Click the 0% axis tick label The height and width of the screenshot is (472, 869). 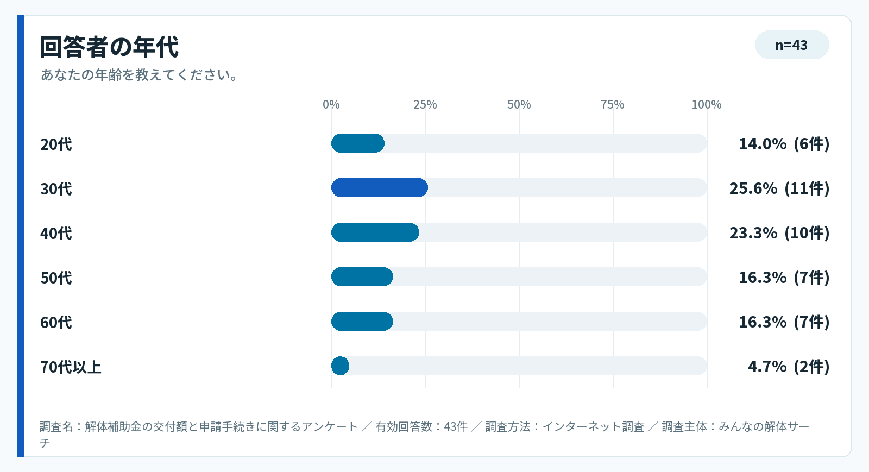[x=331, y=104]
